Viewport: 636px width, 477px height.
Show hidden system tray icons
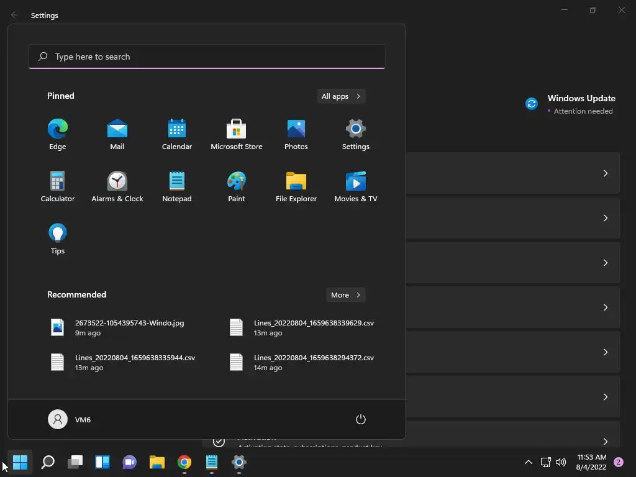tap(528, 462)
